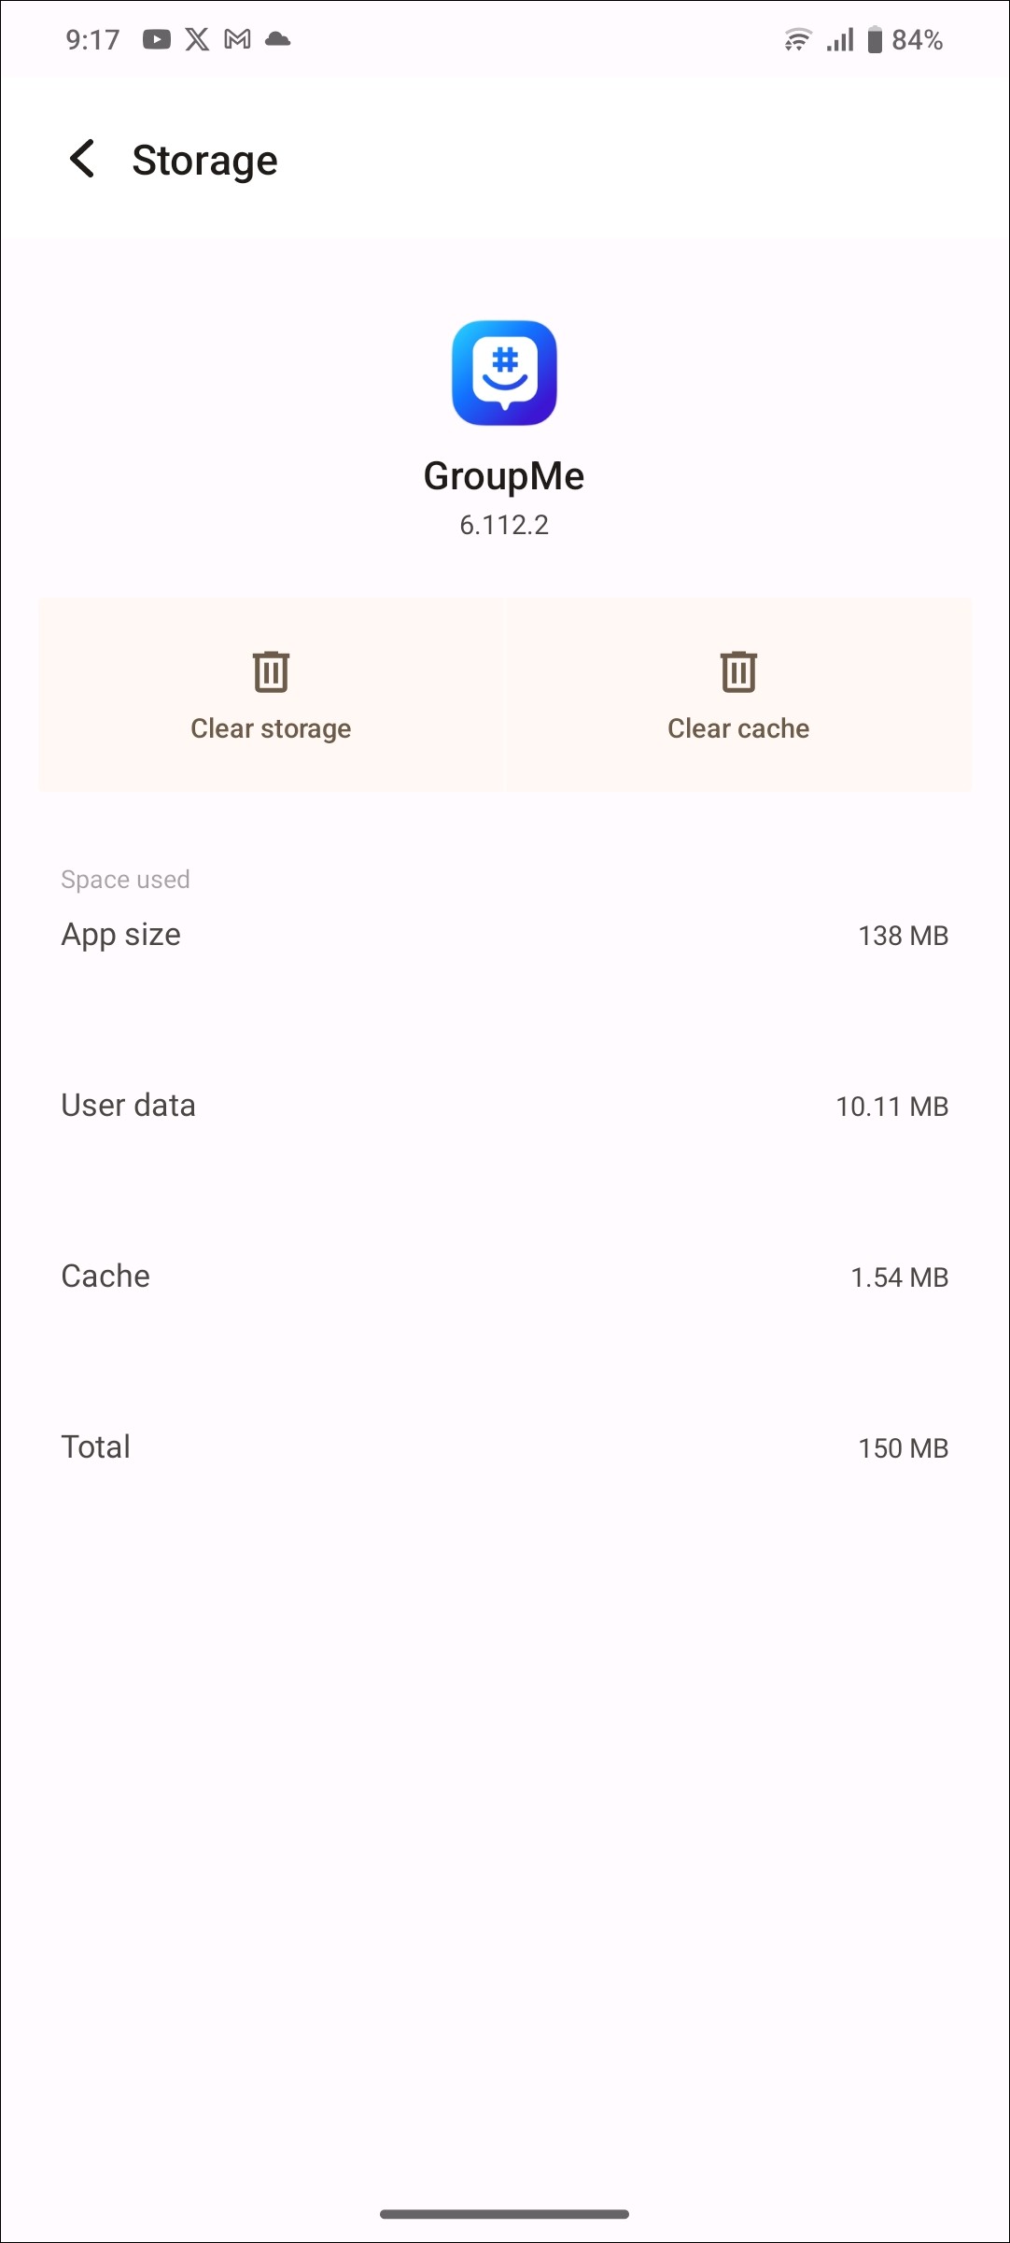
Task: Tap the Storage page title
Action: coord(204,161)
